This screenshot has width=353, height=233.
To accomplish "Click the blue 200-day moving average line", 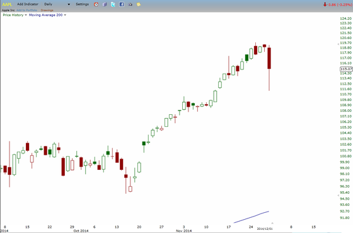I will click(252, 217).
